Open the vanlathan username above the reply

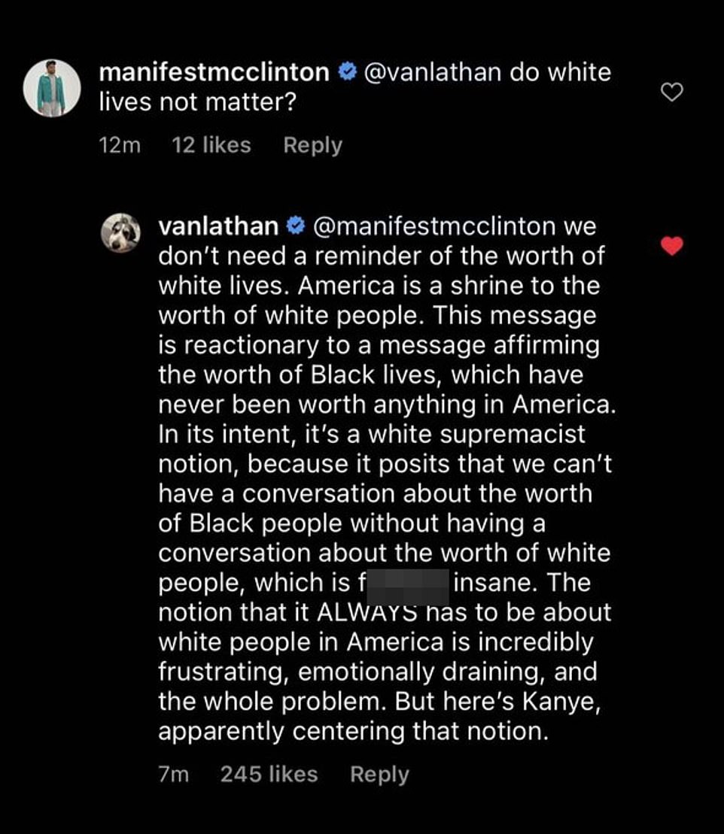coord(218,226)
